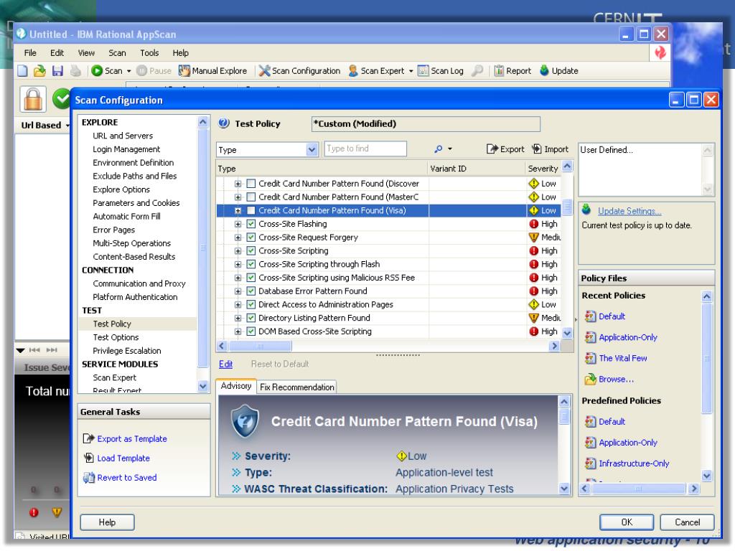The height and width of the screenshot is (551, 735).
Task: Click the Policy Files horizontal scrollbar thumb
Action: [x=638, y=488]
